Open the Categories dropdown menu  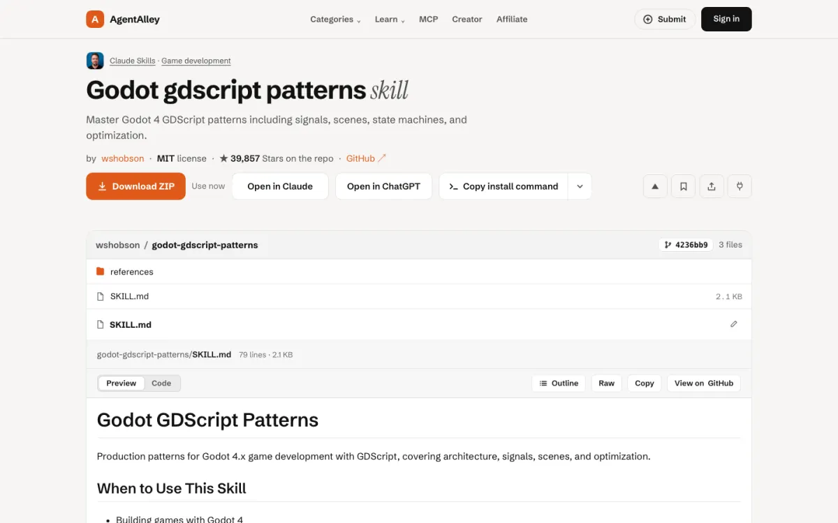tap(335, 20)
